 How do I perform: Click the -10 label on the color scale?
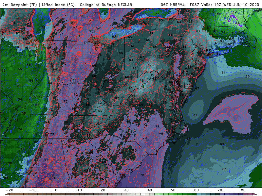33,190
